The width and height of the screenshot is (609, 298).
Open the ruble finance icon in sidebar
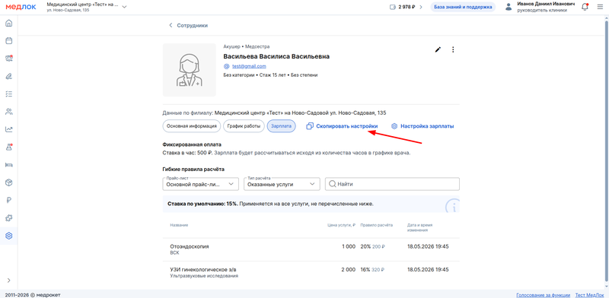[8, 200]
